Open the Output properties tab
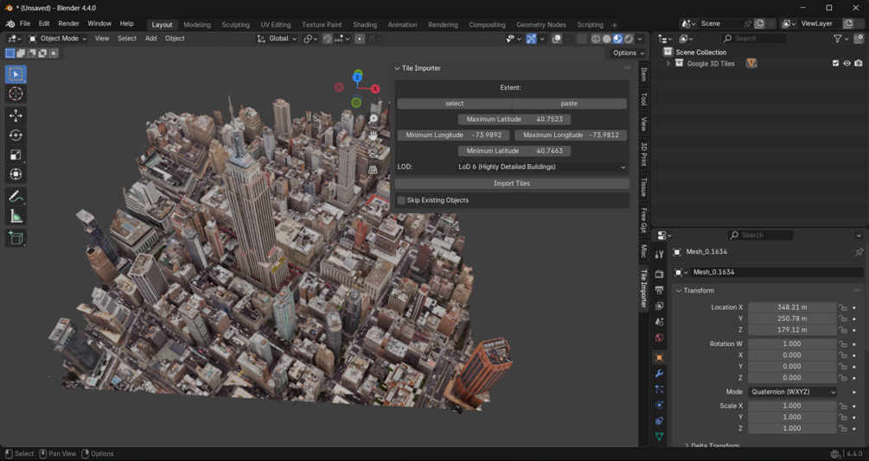 pos(659,290)
